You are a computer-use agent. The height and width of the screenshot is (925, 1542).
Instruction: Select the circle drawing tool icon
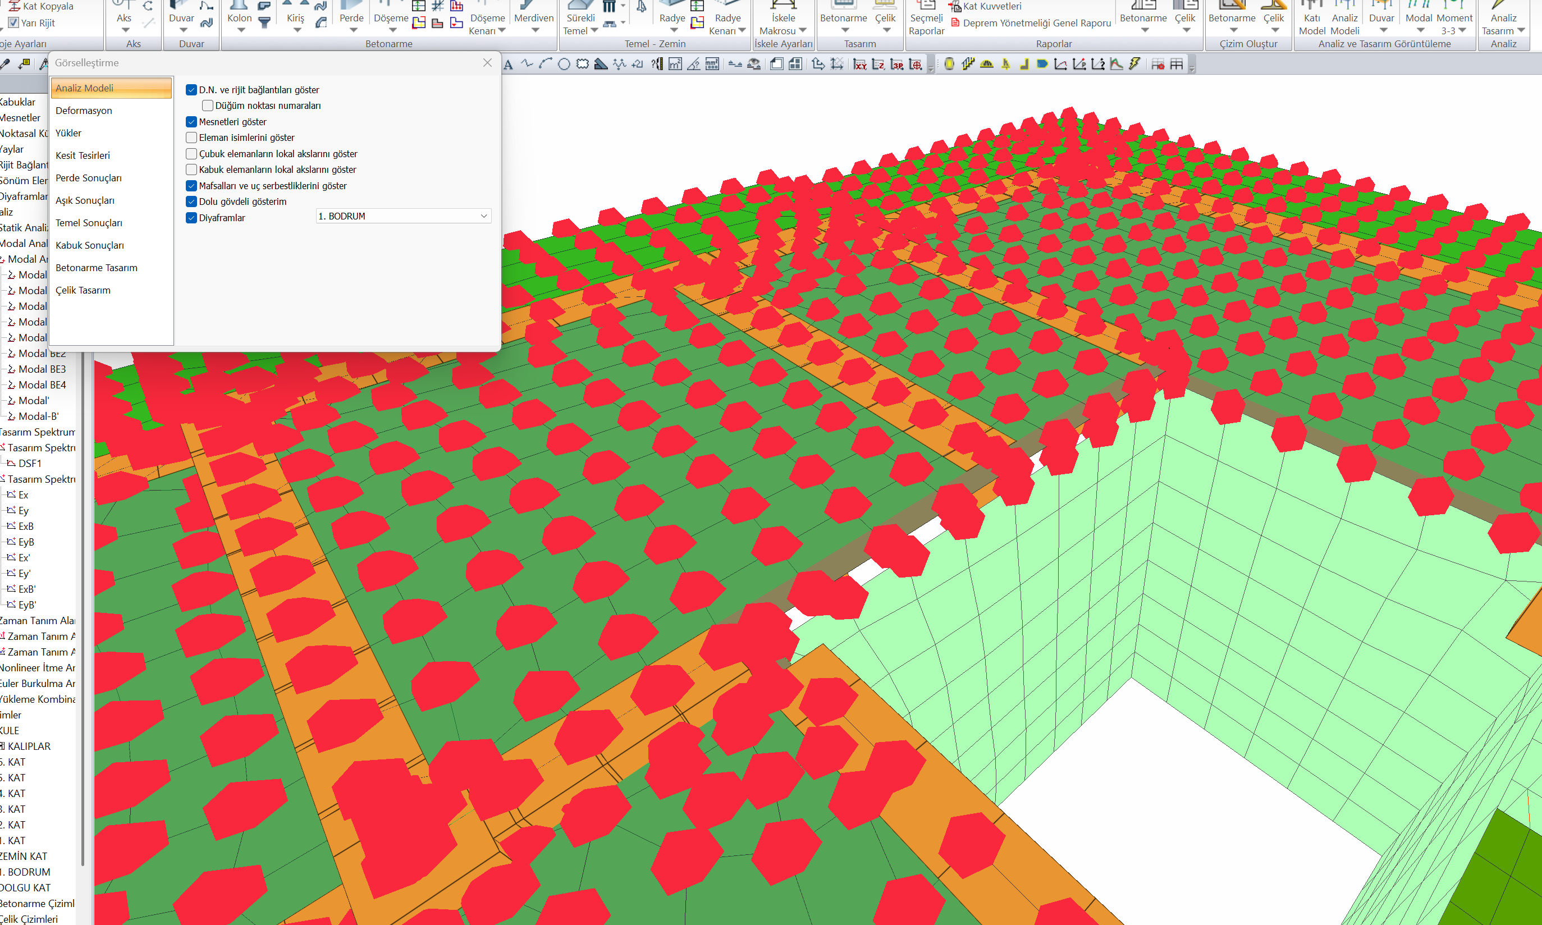tap(564, 64)
